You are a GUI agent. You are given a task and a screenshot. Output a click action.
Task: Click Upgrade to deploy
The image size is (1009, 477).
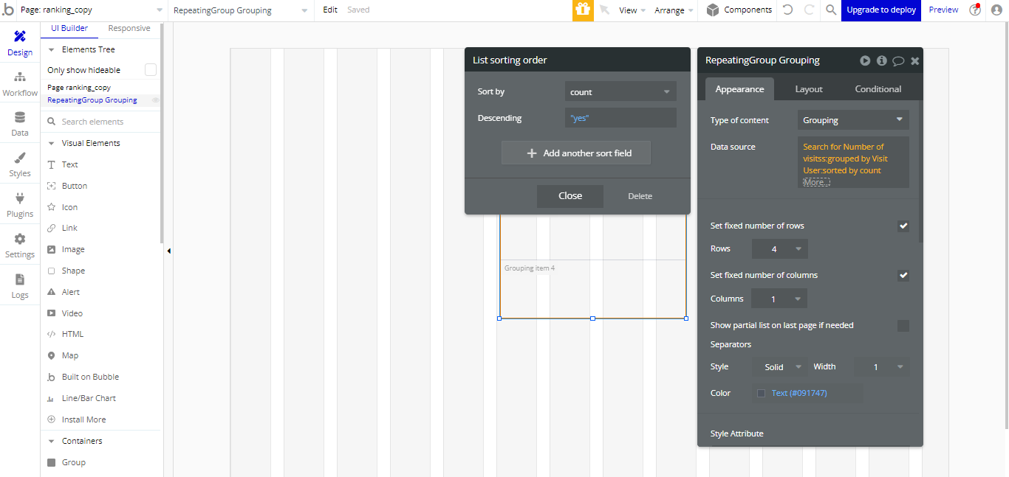coord(881,10)
